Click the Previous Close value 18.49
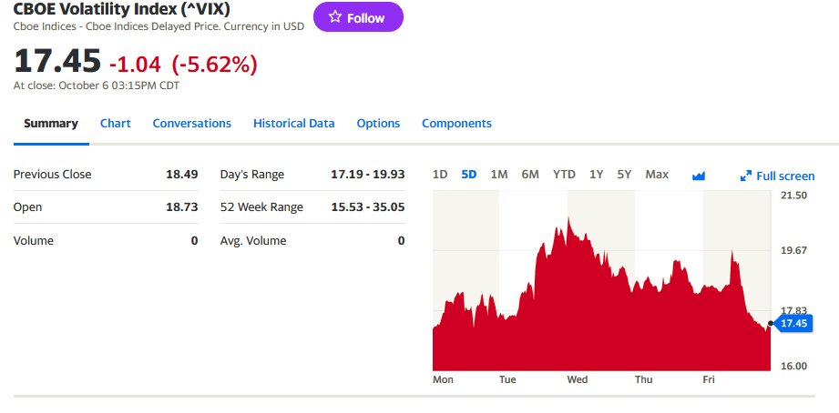The height and width of the screenshot is (413, 839). [182, 174]
